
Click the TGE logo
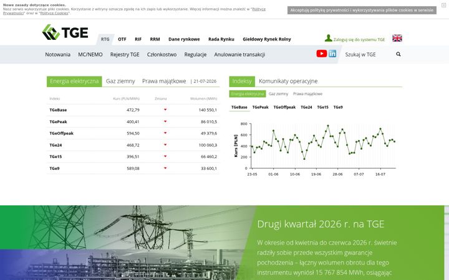point(65,32)
